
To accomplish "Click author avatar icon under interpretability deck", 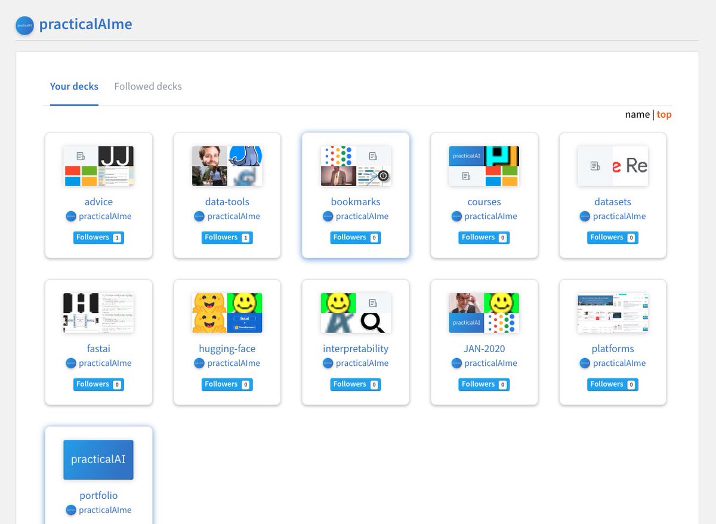I will pos(328,363).
